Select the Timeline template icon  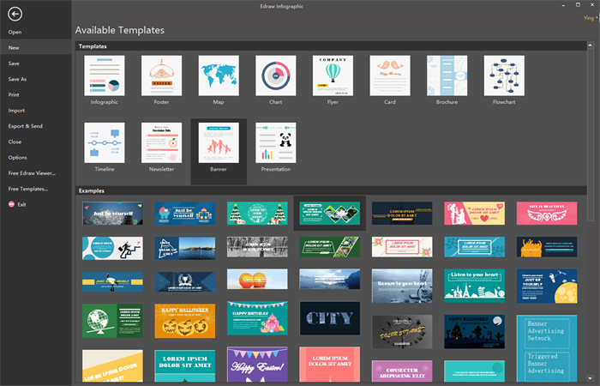click(x=105, y=143)
